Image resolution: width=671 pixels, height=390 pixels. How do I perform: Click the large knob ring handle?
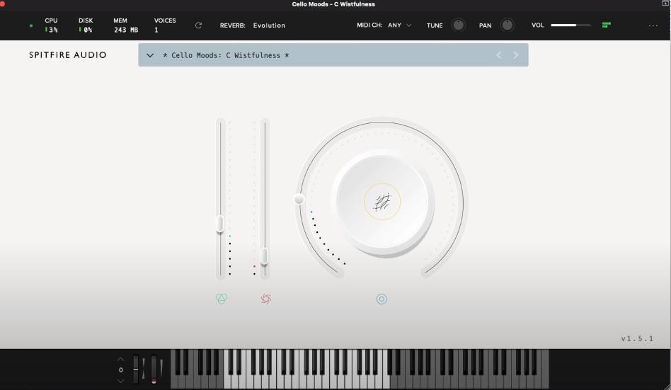click(299, 199)
